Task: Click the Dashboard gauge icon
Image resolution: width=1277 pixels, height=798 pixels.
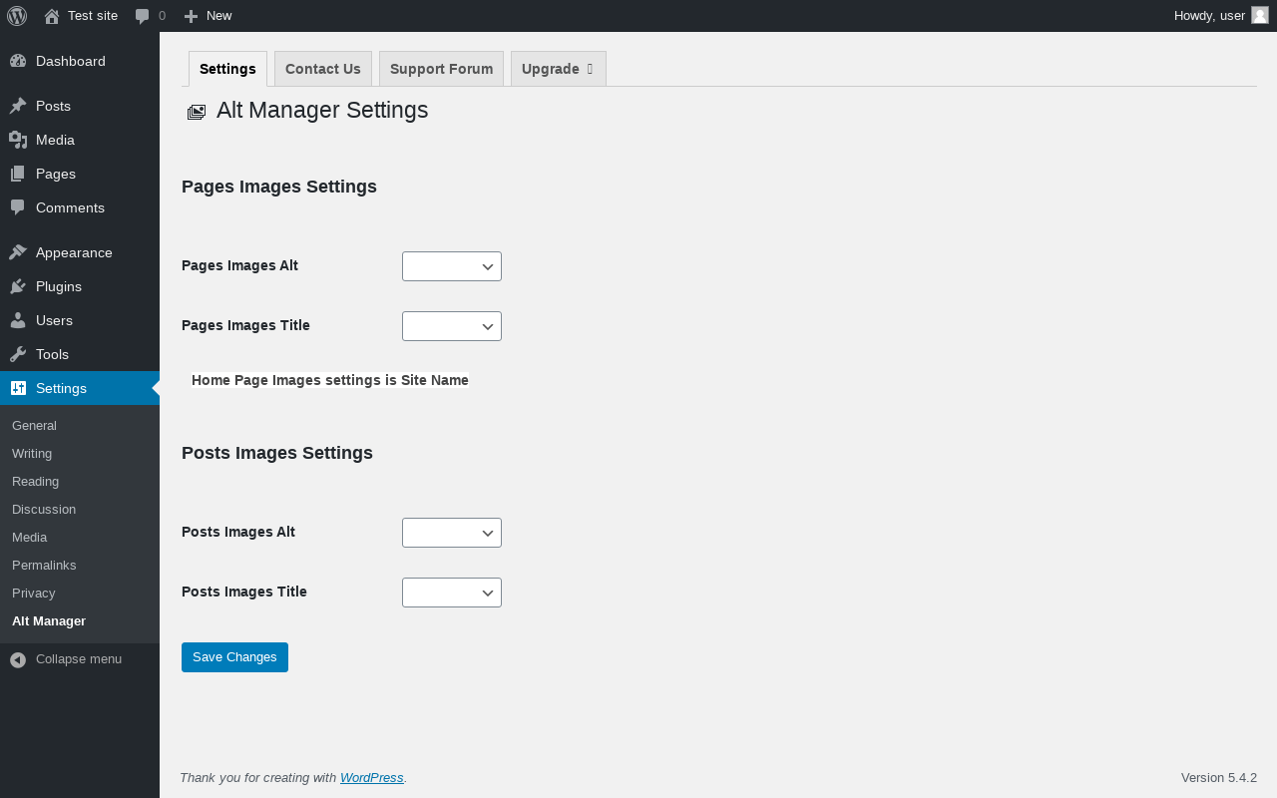Action: [x=18, y=61]
